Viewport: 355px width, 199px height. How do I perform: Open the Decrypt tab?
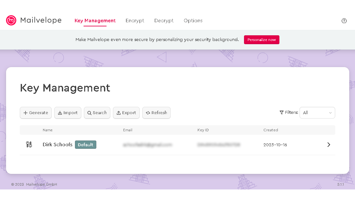tap(164, 21)
